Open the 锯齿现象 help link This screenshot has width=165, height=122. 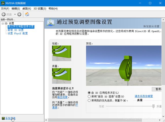pos(62,97)
